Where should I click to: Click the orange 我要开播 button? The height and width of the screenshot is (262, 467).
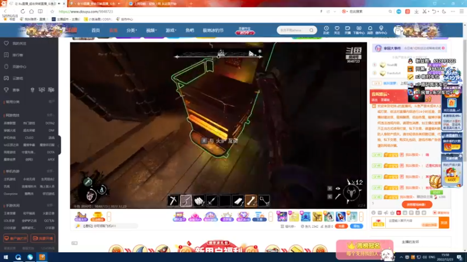pos(43,238)
